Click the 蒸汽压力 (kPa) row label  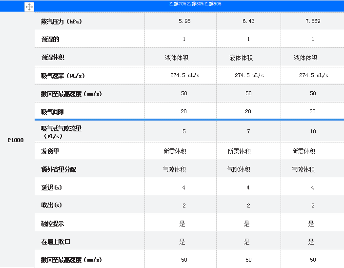61,21
